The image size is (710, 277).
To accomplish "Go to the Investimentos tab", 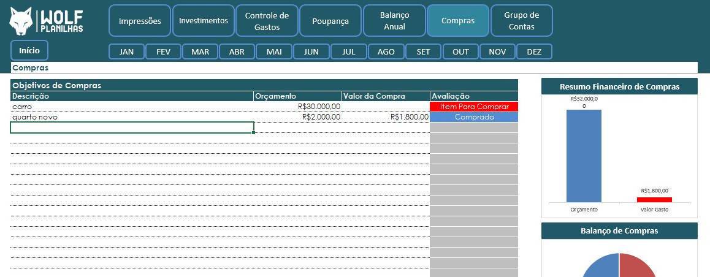I will (x=204, y=21).
